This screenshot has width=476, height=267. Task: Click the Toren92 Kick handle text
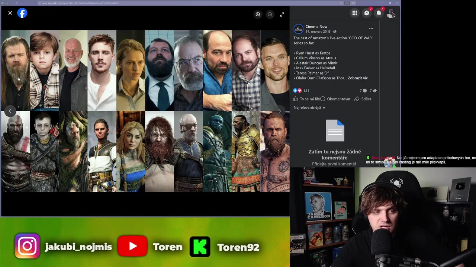pos(238,247)
